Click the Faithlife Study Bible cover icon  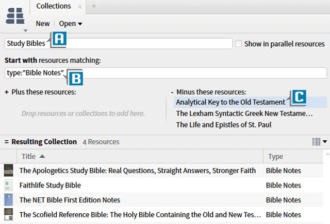[x=8, y=185]
